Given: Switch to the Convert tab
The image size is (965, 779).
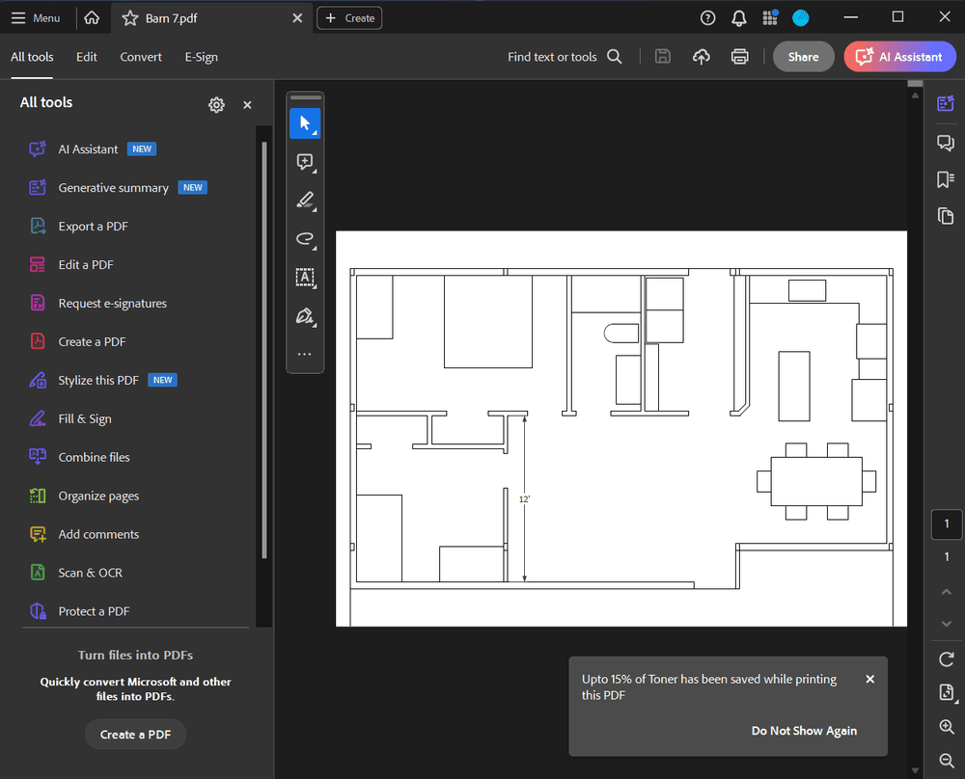Looking at the screenshot, I should click(x=141, y=57).
